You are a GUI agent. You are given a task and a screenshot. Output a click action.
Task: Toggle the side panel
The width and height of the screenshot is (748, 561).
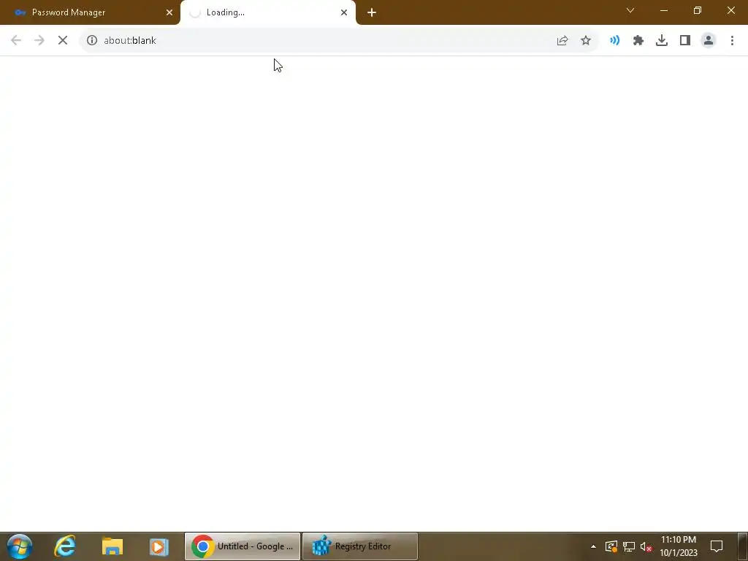[685, 41]
